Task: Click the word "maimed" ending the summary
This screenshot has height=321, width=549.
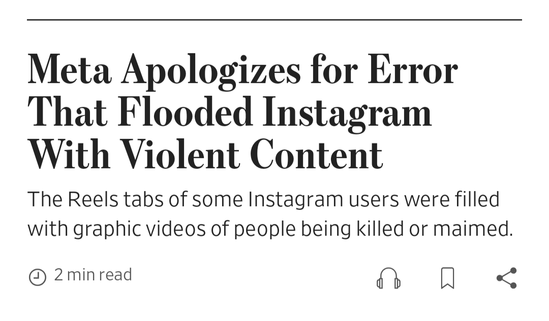Action: [x=472, y=229]
